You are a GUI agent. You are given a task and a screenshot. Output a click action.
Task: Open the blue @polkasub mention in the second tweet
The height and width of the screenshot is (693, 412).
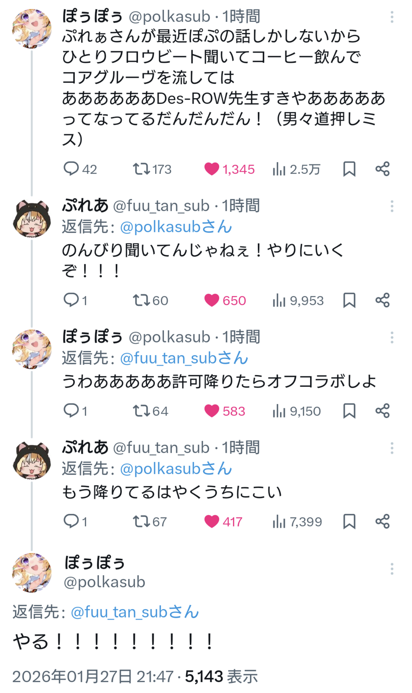(x=176, y=227)
